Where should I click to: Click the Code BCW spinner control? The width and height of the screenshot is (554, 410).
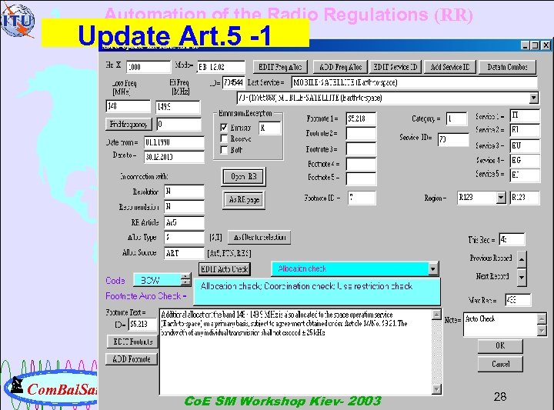point(186,280)
